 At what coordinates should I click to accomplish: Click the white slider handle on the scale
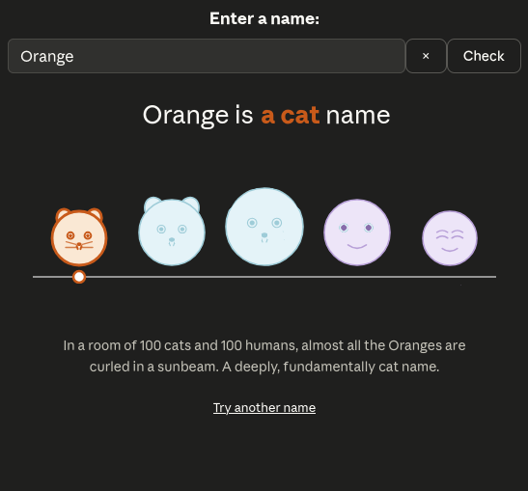(79, 277)
